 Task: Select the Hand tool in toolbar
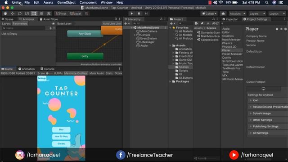[x=5, y=13]
